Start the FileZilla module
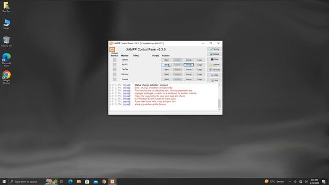The image size is (329, 185). point(167,69)
